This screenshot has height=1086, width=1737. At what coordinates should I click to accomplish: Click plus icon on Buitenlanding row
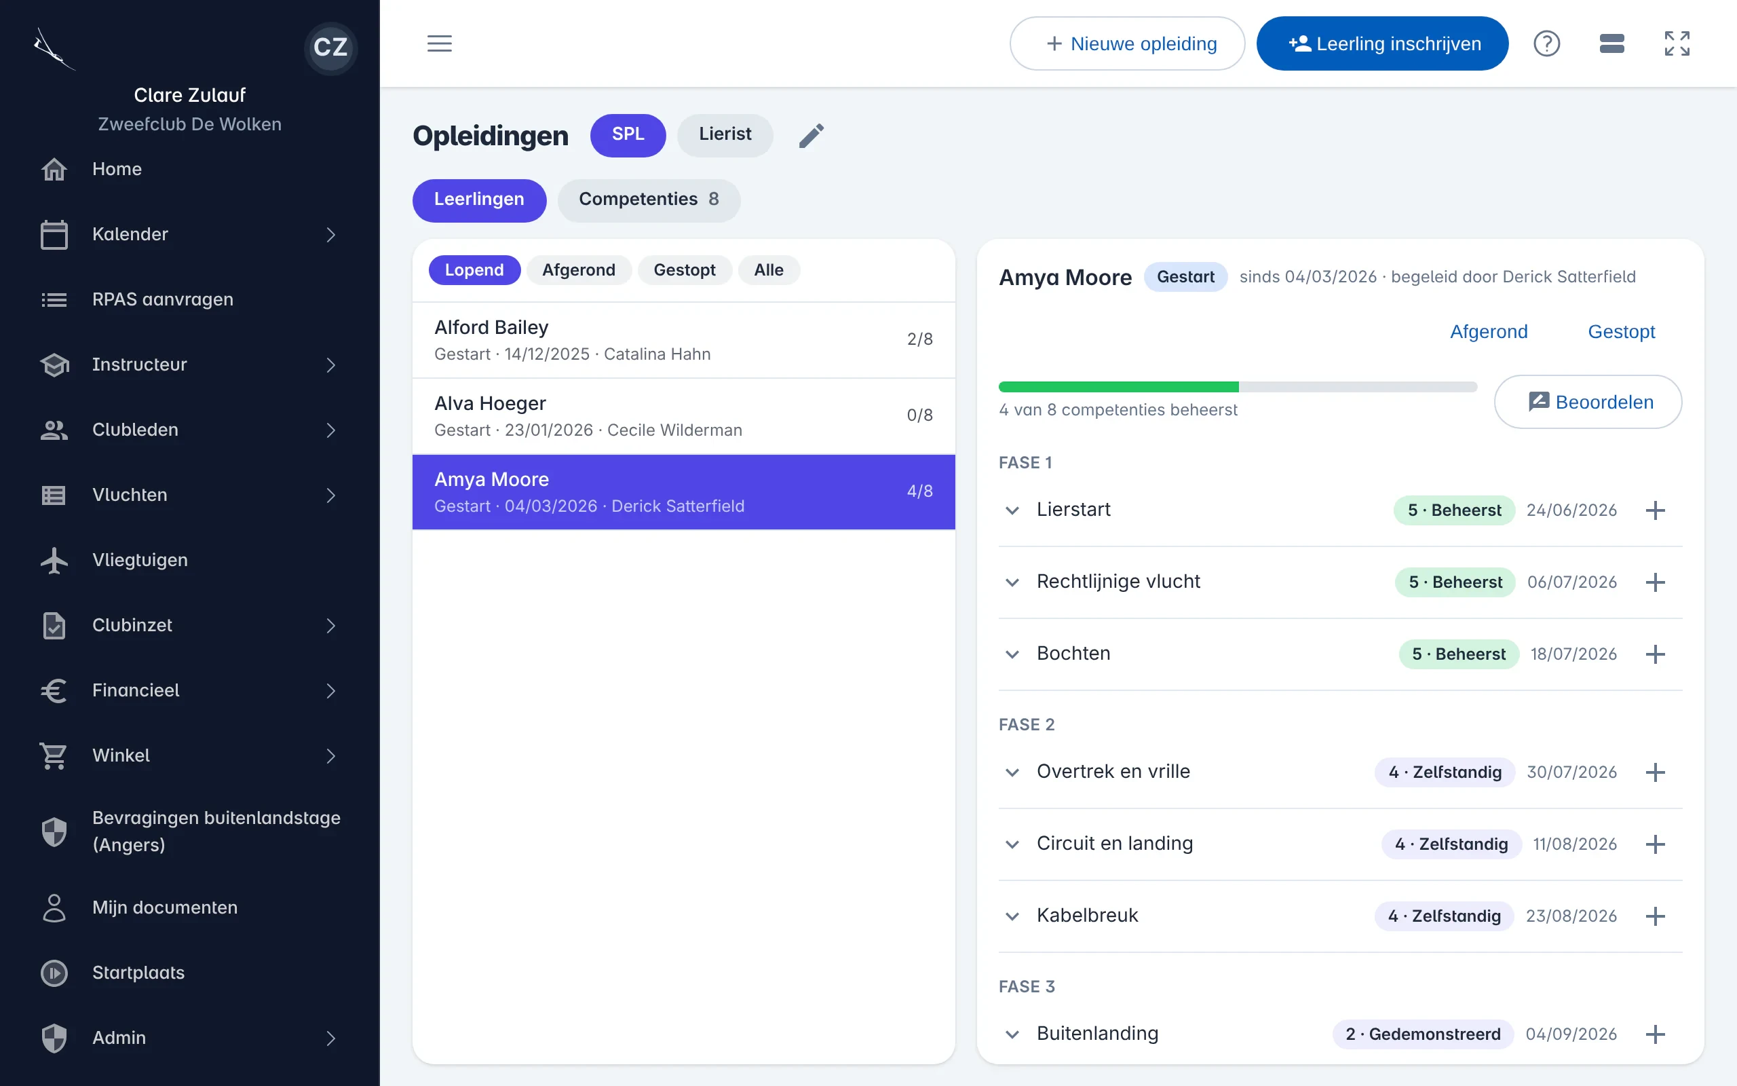(1655, 1034)
